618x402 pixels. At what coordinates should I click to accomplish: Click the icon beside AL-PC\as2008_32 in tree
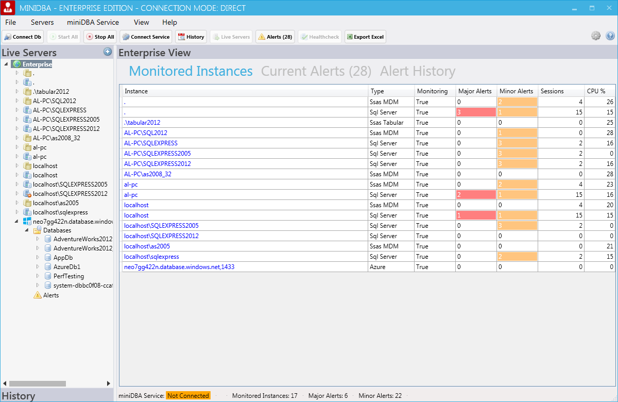[27, 138]
